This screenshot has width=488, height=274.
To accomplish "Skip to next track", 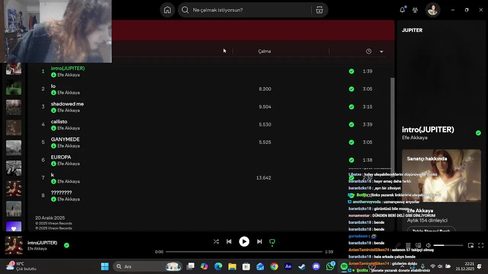I will pyautogui.click(x=259, y=242).
